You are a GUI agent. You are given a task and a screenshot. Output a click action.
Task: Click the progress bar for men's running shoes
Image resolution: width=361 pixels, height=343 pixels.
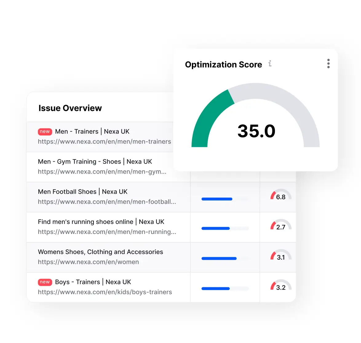click(224, 228)
